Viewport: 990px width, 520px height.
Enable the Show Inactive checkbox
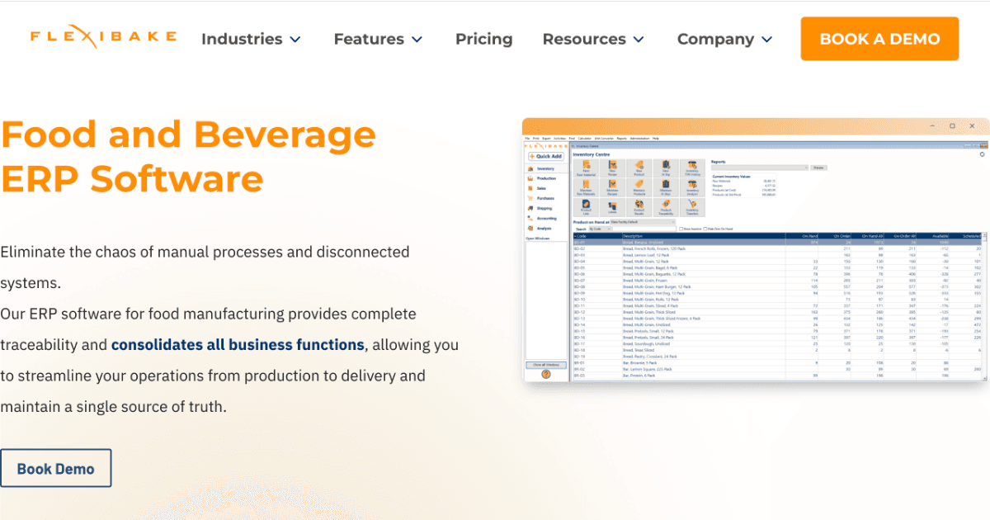[x=681, y=228]
